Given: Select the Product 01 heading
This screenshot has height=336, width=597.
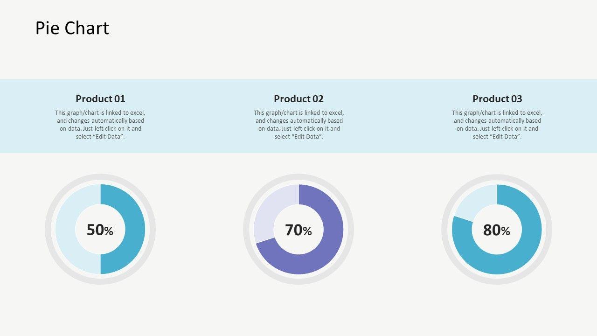Looking at the screenshot, I should [100, 98].
